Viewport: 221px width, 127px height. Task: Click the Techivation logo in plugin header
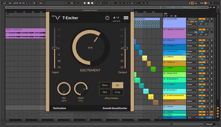[x=56, y=18]
